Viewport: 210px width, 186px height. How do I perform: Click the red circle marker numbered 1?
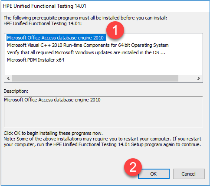pos(115,30)
